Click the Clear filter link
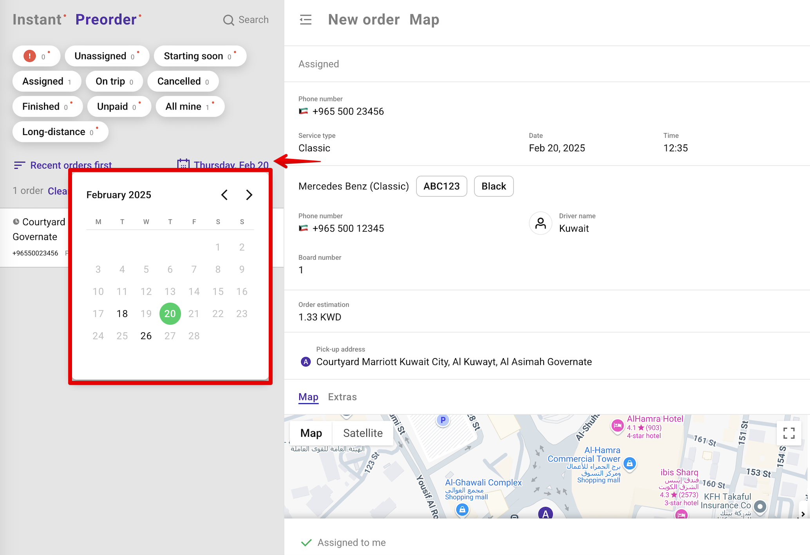 coord(58,191)
